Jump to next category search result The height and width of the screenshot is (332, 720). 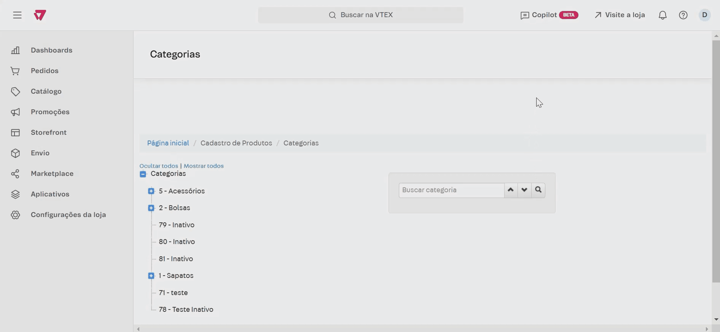tap(524, 190)
